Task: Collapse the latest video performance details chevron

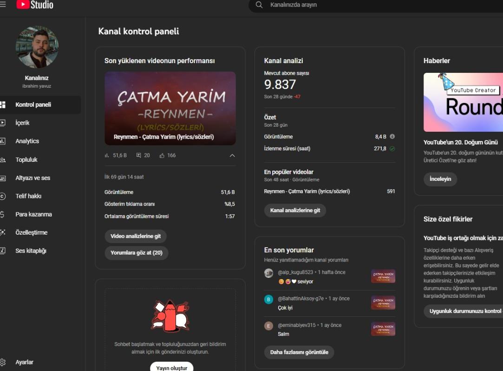Action: (x=232, y=155)
